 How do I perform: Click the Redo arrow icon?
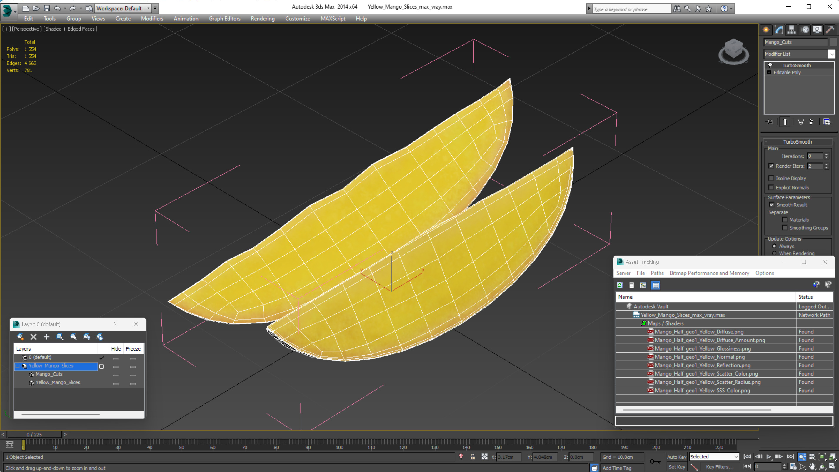tap(73, 8)
